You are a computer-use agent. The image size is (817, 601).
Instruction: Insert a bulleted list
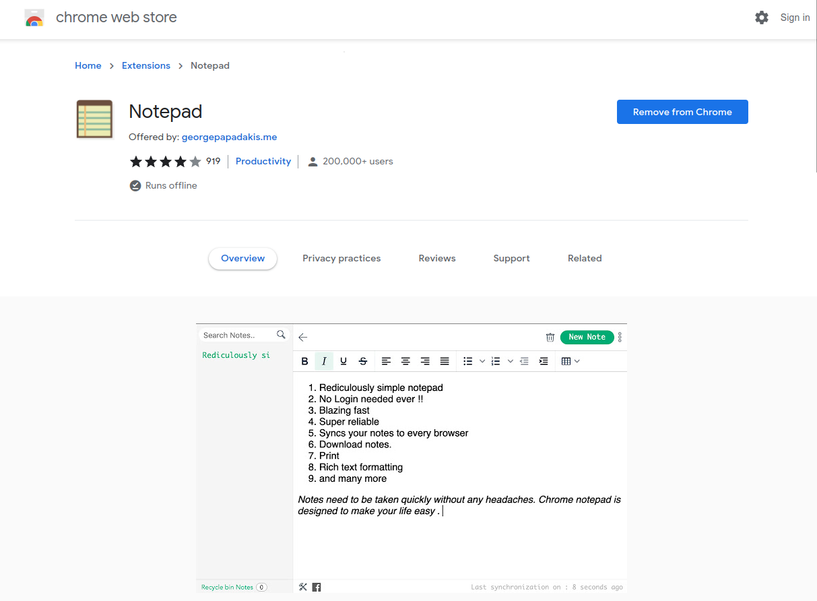coord(468,361)
